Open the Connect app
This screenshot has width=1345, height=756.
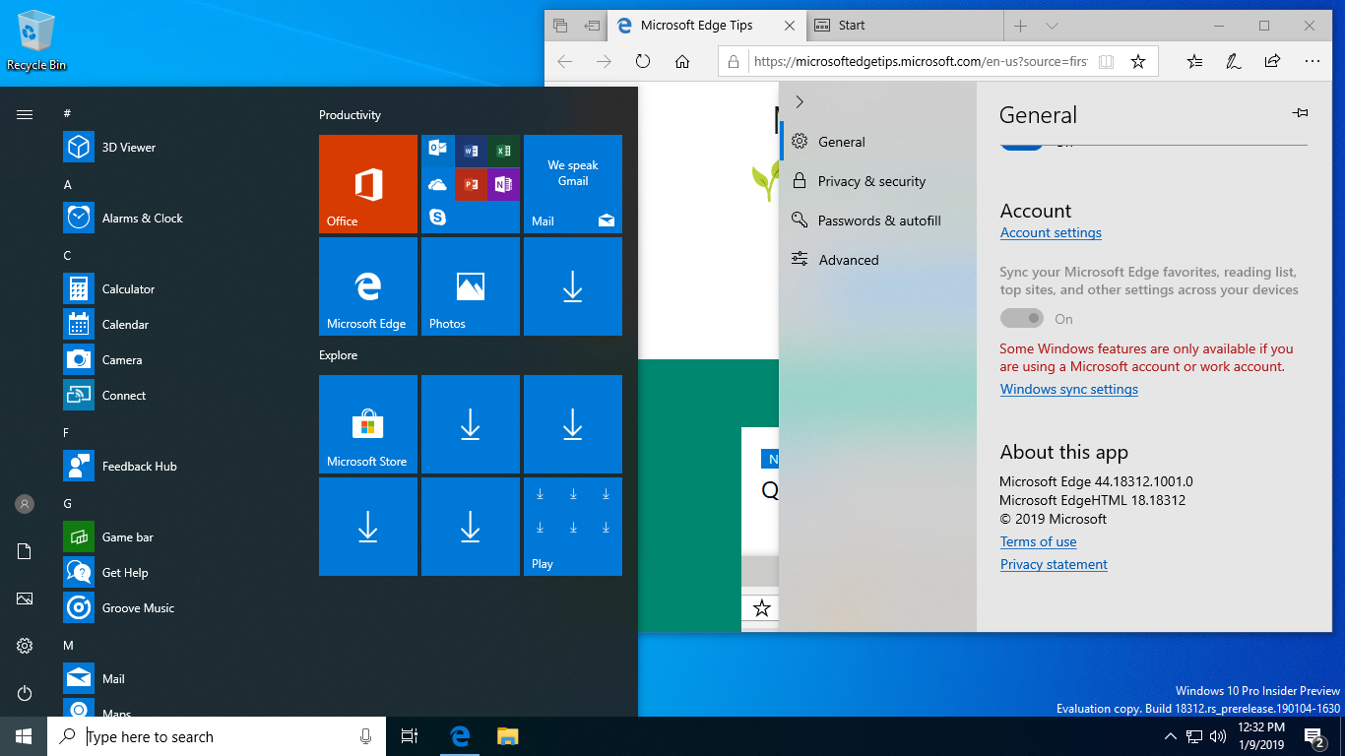tap(177, 396)
